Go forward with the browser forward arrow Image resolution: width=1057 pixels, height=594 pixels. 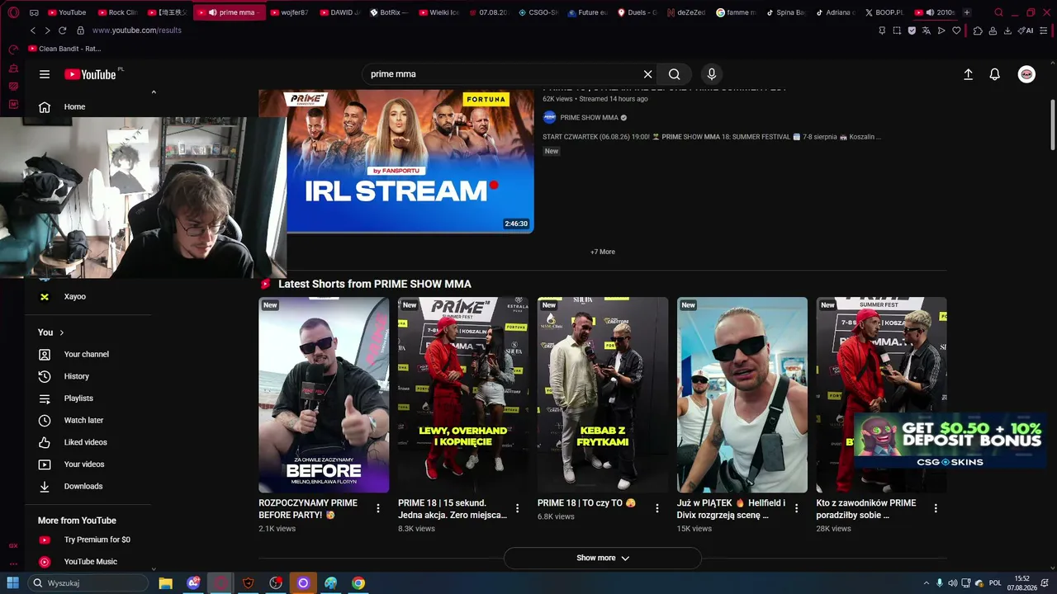(x=47, y=31)
